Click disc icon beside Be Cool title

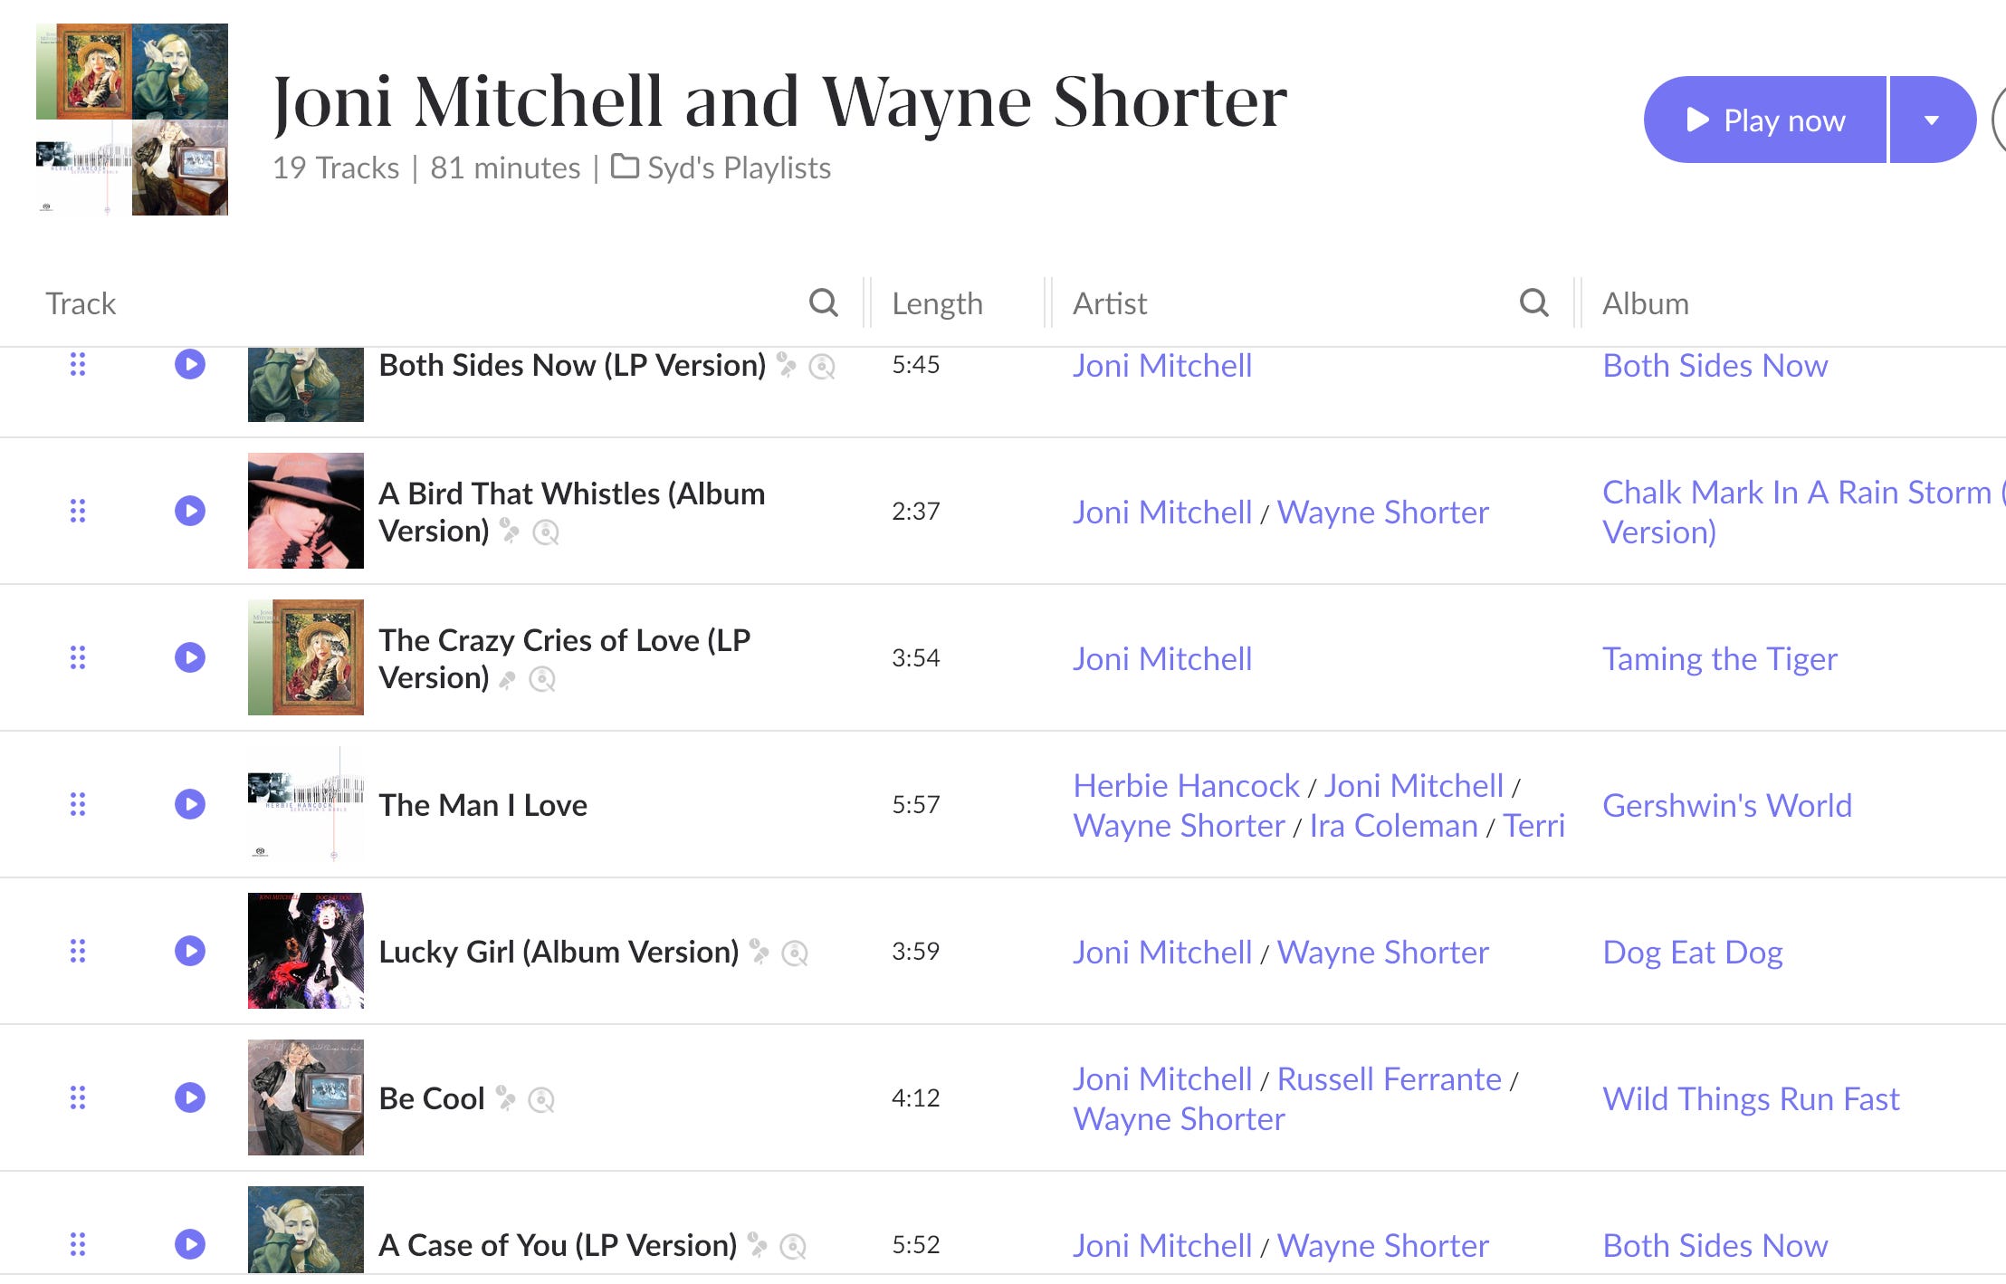[x=541, y=1100]
